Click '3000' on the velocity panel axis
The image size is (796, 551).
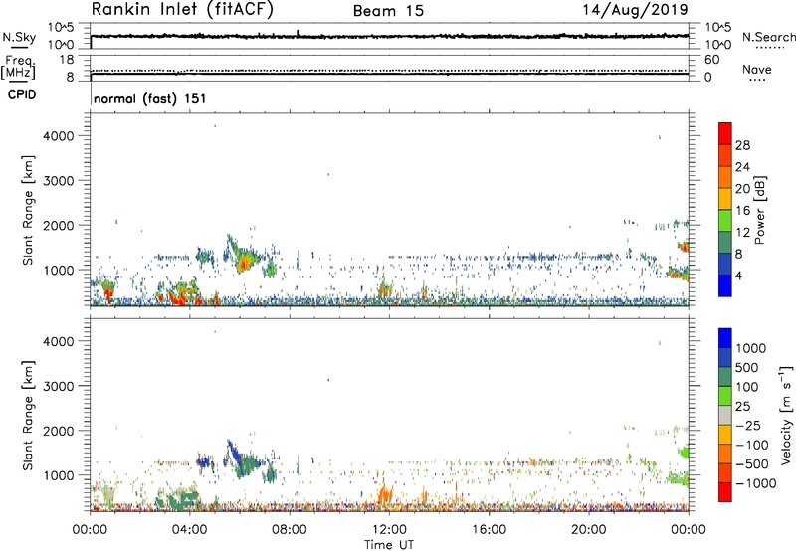[x=58, y=386]
